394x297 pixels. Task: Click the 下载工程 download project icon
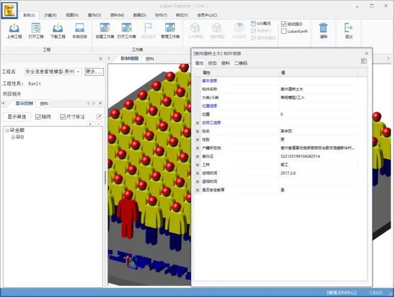pos(58,28)
